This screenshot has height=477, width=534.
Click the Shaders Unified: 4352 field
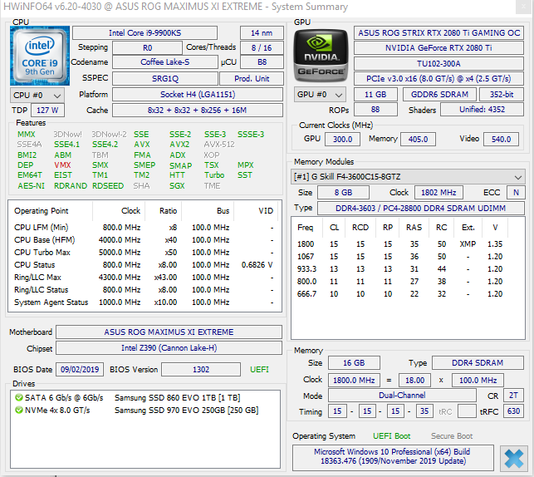[x=482, y=110]
